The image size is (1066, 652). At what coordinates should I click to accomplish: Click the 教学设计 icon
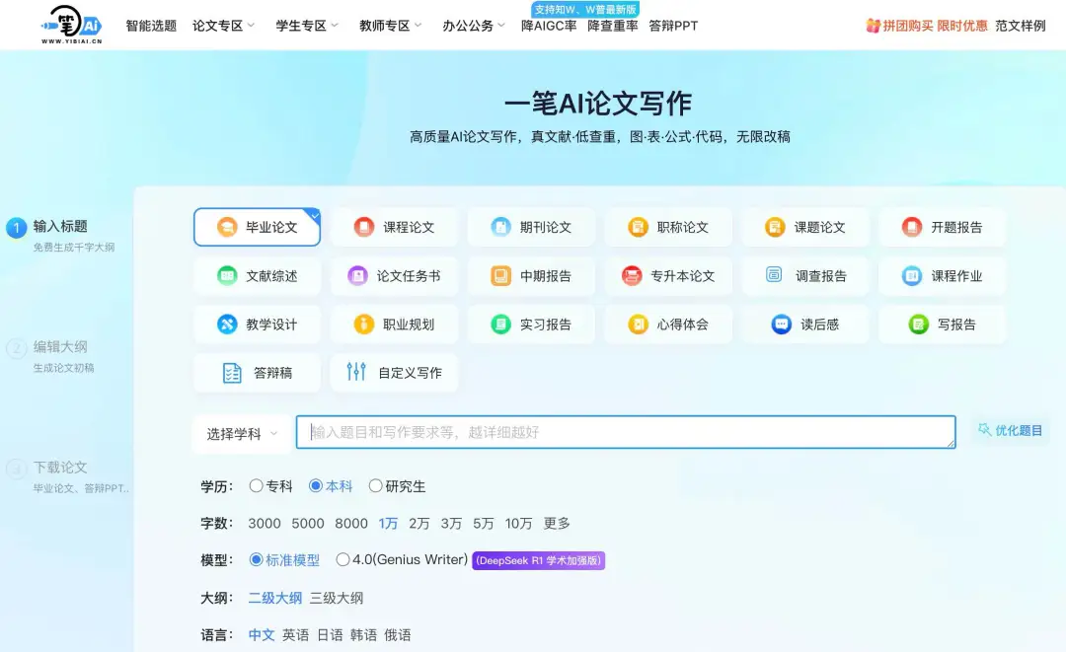(x=226, y=324)
